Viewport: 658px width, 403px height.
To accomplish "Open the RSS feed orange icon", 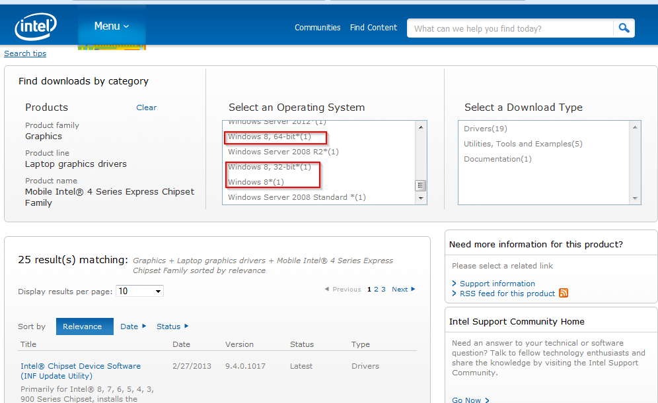I will (564, 294).
